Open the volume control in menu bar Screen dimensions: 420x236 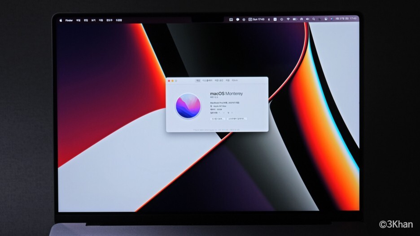coord(307,19)
